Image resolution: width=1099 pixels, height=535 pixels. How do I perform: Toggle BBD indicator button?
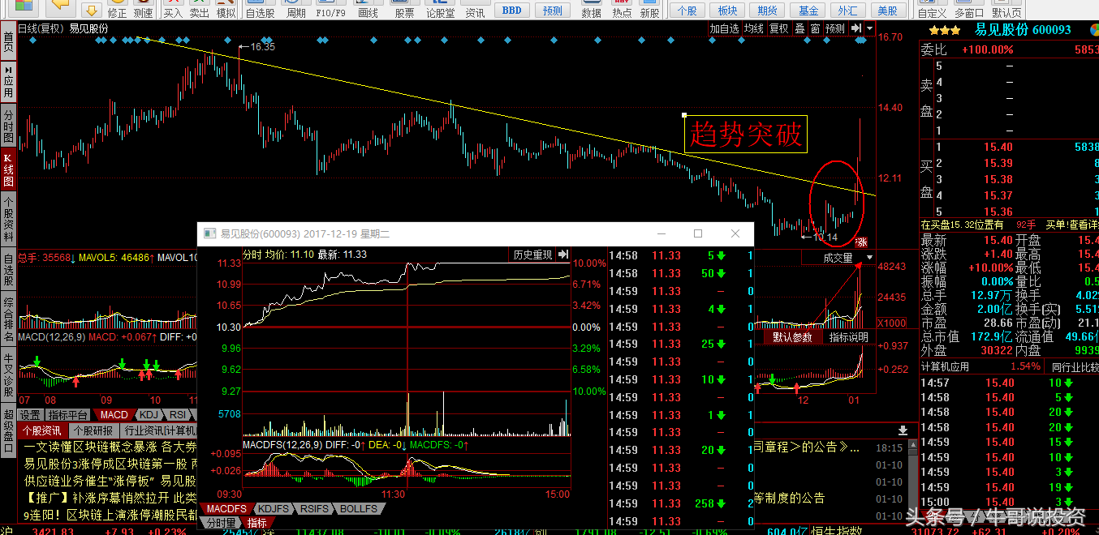[512, 10]
